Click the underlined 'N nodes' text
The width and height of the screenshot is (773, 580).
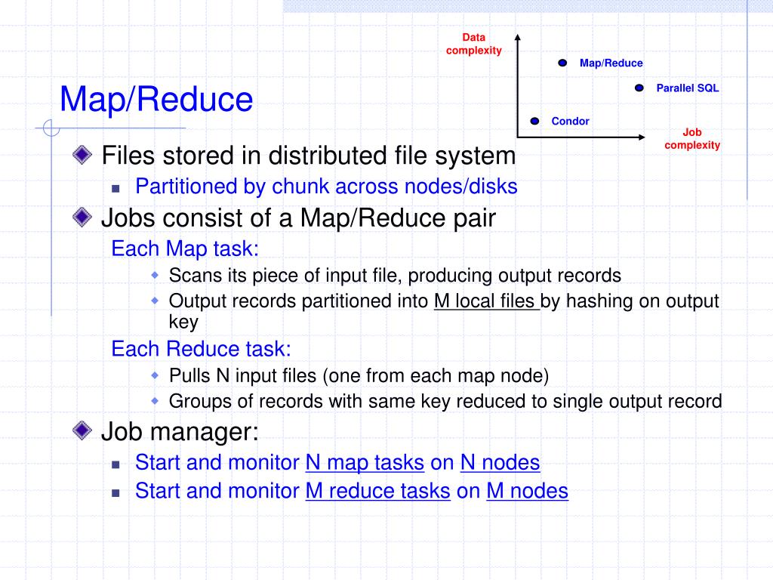[x=500, y=463]
